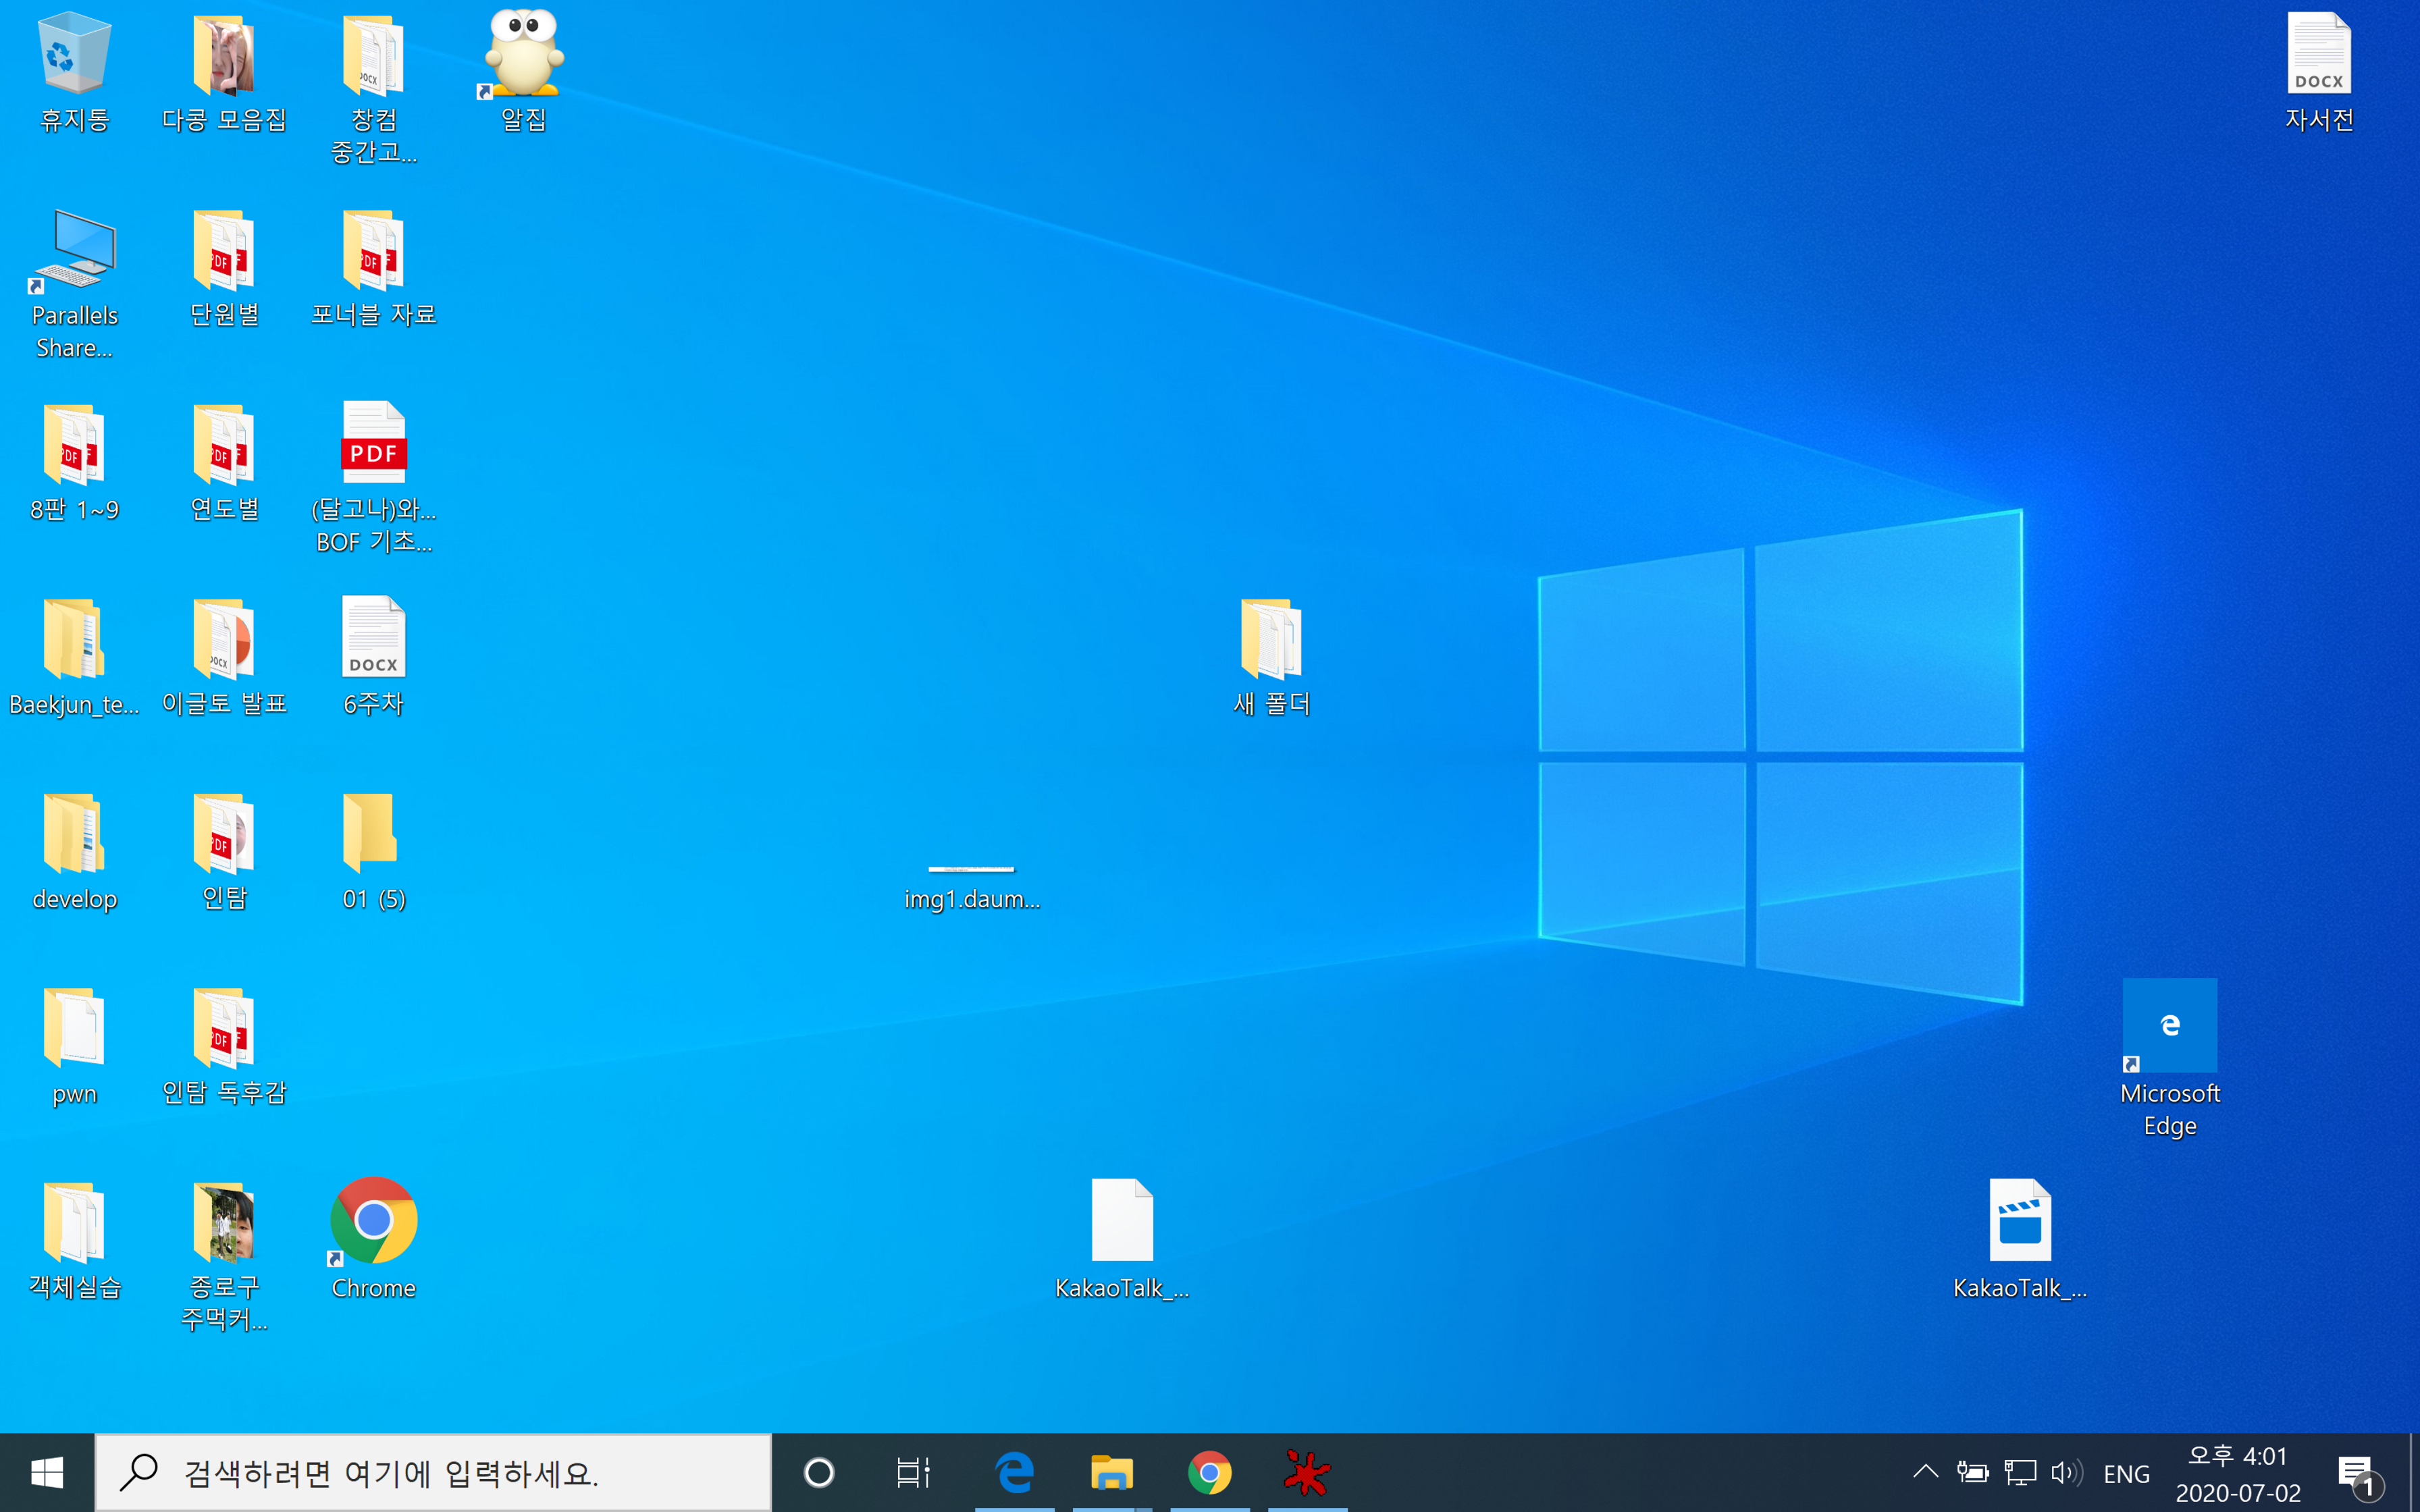Select the BOF 기초 PDF document
The image size is (2420, 1512).
[x=373, y=446]
